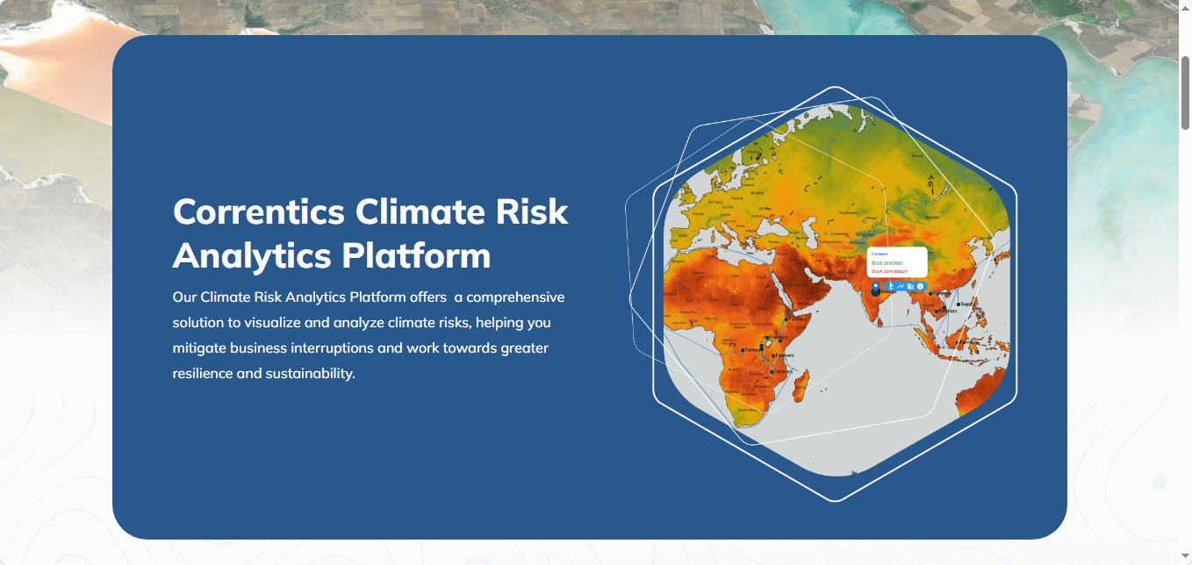The width and height of the screenshot is (1192, 565).
Task: Open the trend line chart icon
Action: pos(901,286)
